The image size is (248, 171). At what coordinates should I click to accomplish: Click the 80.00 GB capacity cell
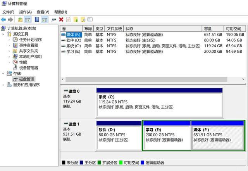coord(212,40)
